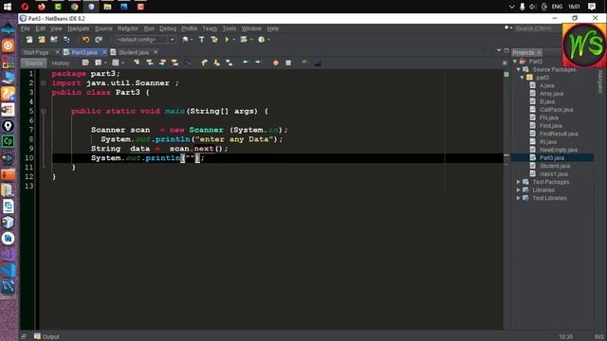Open the Profile Project dropdown arrow

click(x=268, y=40)
